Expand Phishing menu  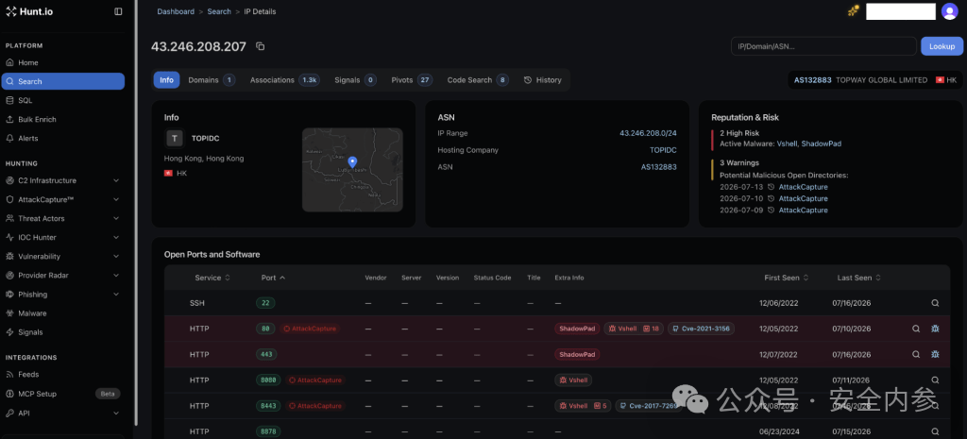point(63,295)
